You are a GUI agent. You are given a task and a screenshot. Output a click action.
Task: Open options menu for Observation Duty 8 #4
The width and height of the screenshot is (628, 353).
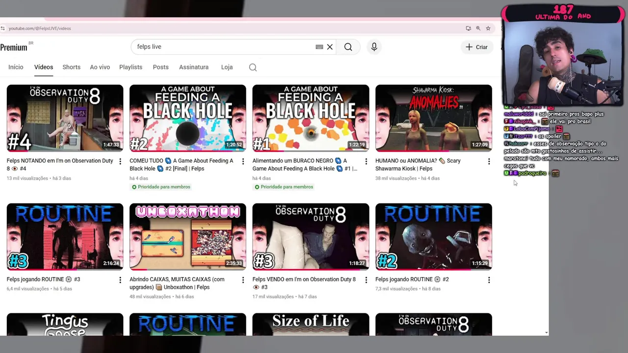tap(120, 161)
